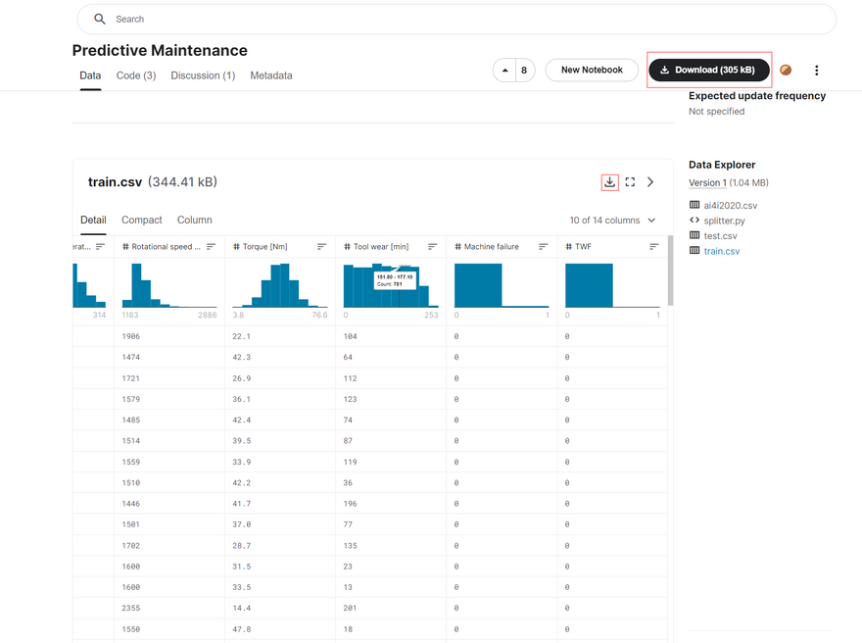The image size is (862, 643).
Task: Click the New Notebook button
Action: pyautogui.click(x=592, y=71)
